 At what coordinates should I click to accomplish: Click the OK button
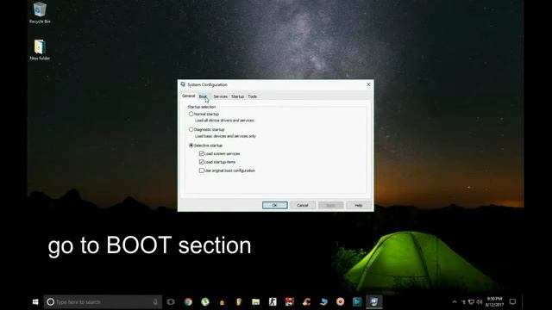click(274, 205)
